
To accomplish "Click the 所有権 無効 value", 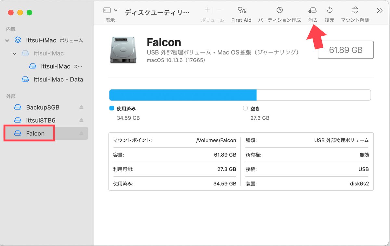I will pos(364,155).
